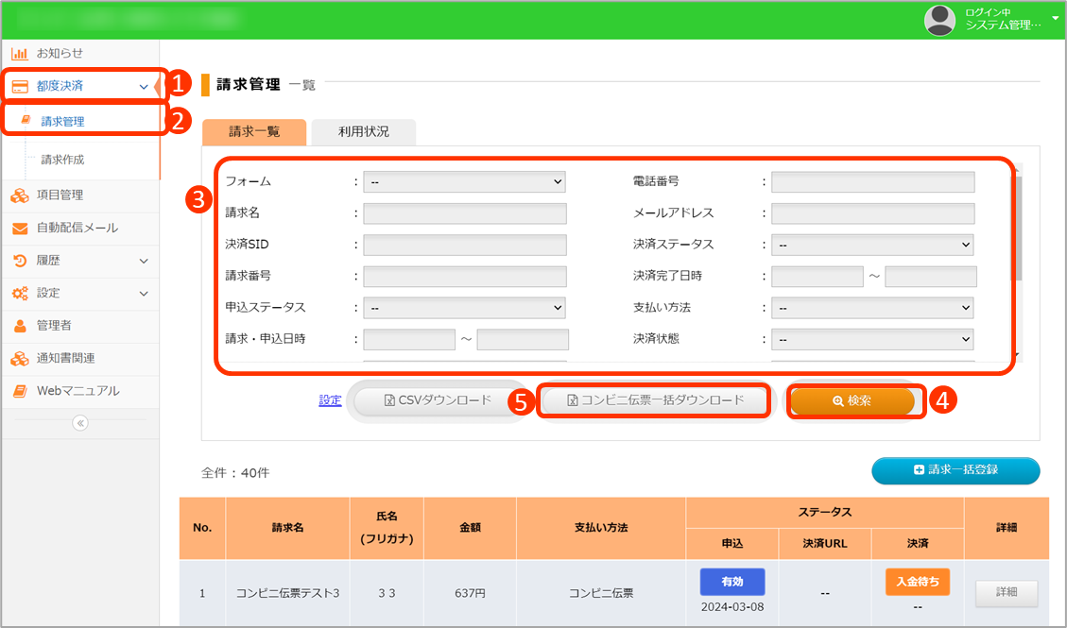1067x628 pixels.
Task: Click the 管理者 person icon
Action: [20, 326]
